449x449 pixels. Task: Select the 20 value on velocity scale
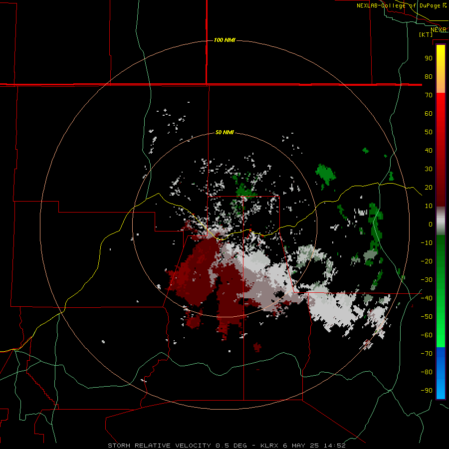429,187
